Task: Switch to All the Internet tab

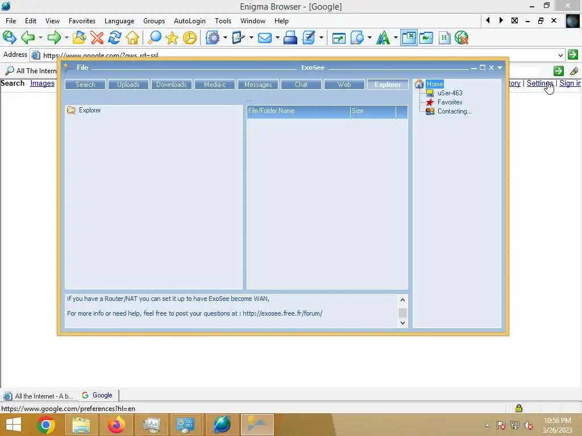Action: click(x=39, y=396)
